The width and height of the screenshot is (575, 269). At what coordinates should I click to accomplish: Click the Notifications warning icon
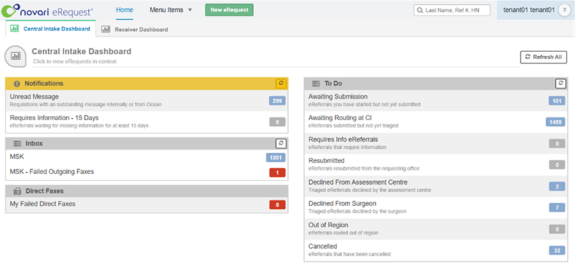[17, 84]
